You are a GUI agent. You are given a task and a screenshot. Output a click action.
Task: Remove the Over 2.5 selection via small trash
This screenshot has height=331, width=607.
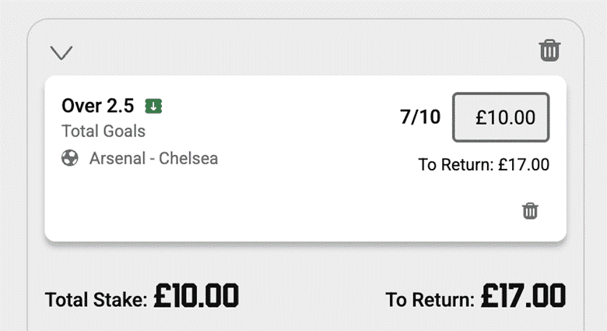530,210
